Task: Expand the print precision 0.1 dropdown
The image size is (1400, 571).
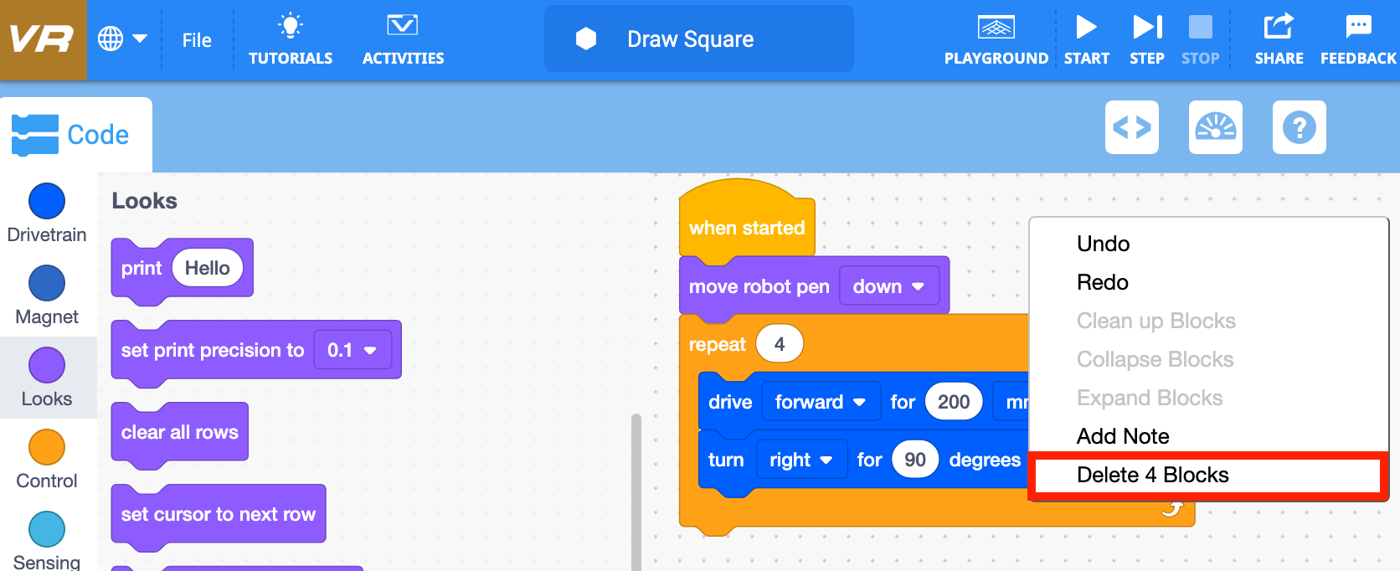Action: tap(353, 350)
